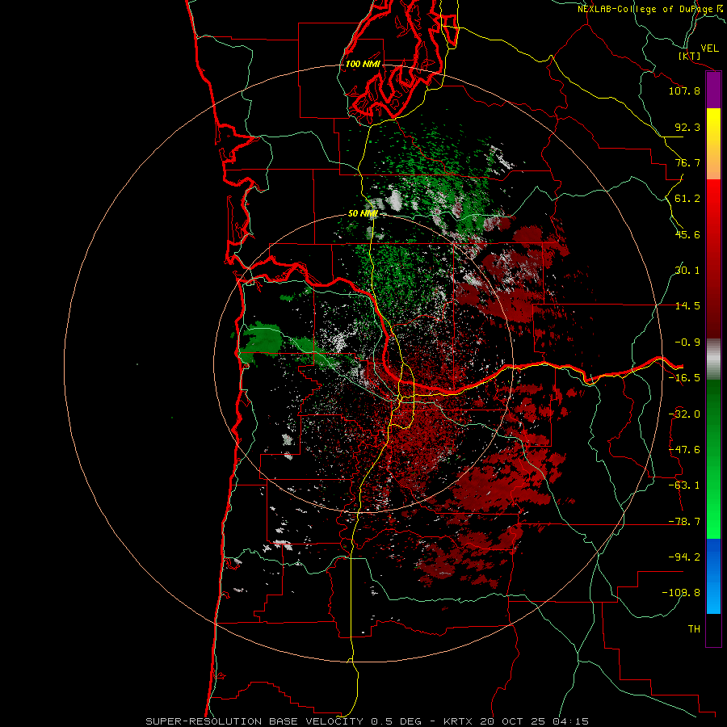Select the -0.9 velocity scale value

pyautogui.click(x=687, y=342)
